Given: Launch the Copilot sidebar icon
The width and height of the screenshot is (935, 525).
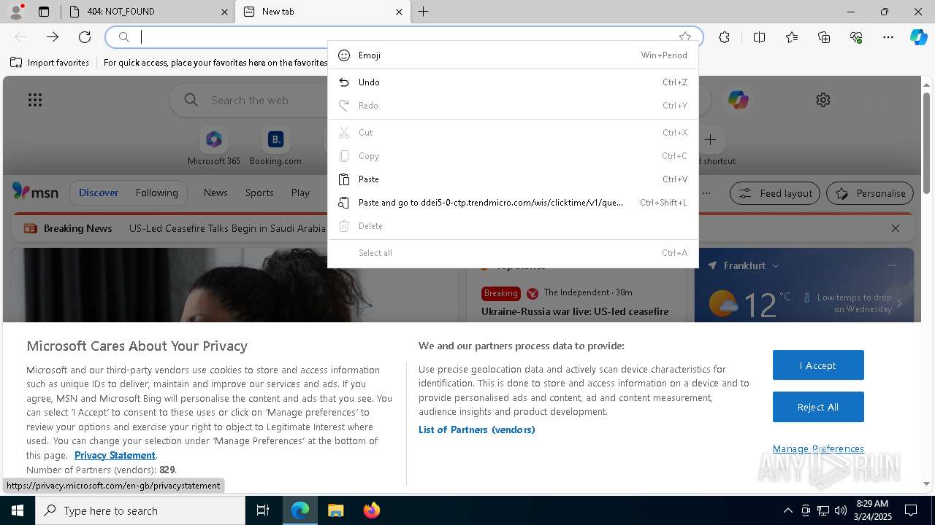Looking at the screenshot, I should (x=918, y=37).
